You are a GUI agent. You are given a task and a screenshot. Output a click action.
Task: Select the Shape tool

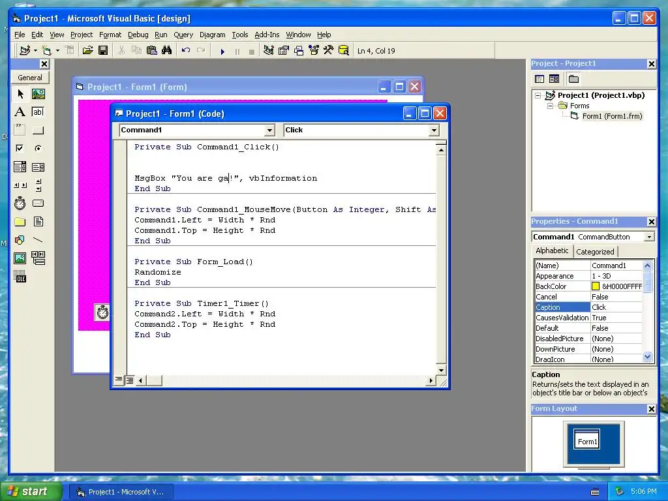pos(20,240)
